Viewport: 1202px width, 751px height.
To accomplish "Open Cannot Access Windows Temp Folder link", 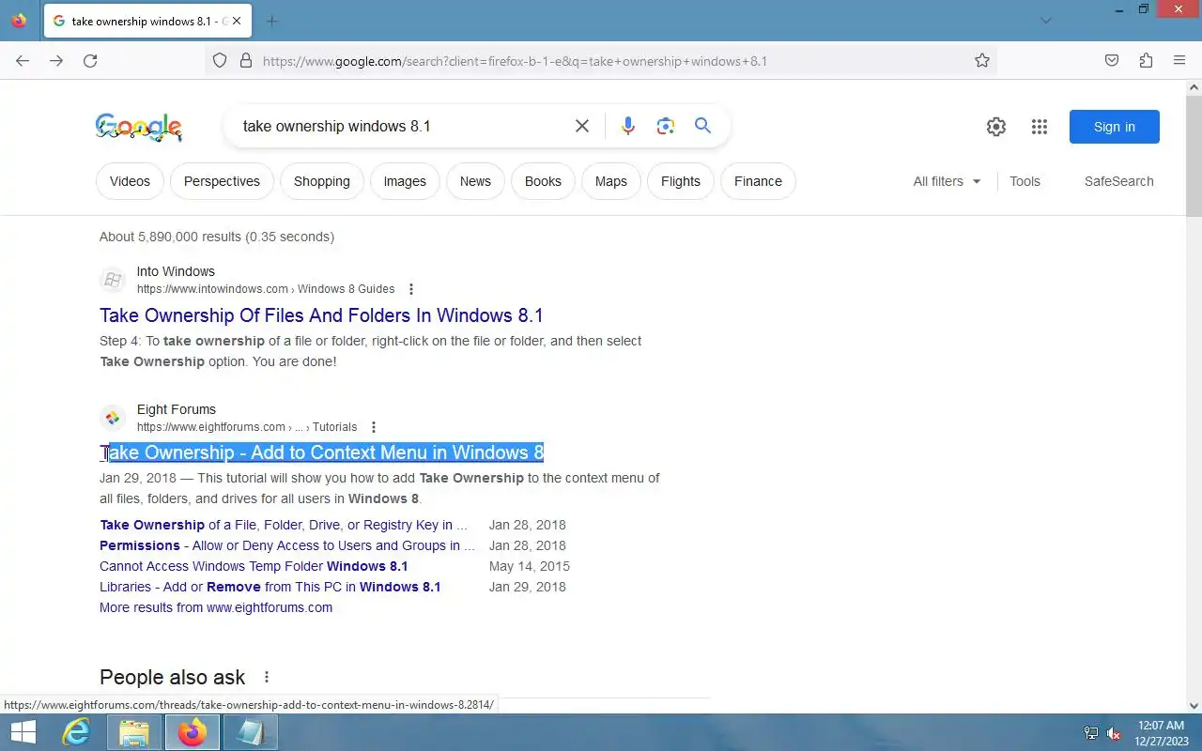I will tap(254, 566).
